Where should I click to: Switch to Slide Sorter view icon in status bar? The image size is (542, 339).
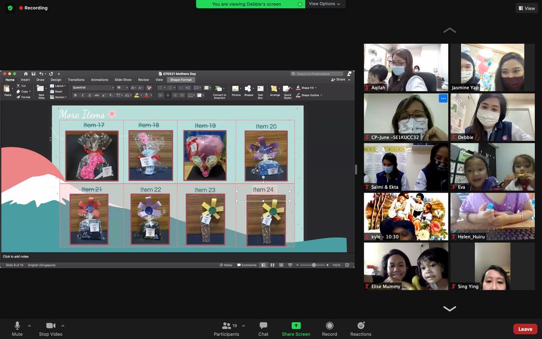[x=273, y=265]
